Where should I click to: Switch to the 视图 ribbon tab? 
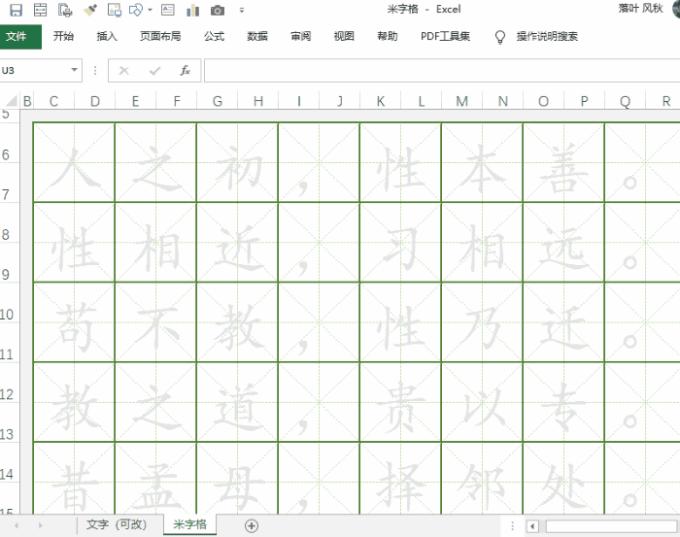(344, 36)
